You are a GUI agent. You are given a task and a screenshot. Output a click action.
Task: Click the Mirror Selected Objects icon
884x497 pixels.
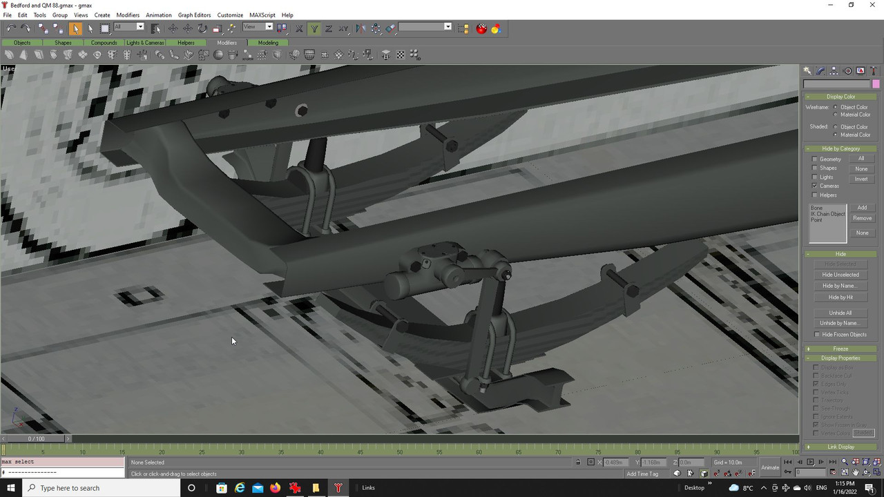click(361, 28)
